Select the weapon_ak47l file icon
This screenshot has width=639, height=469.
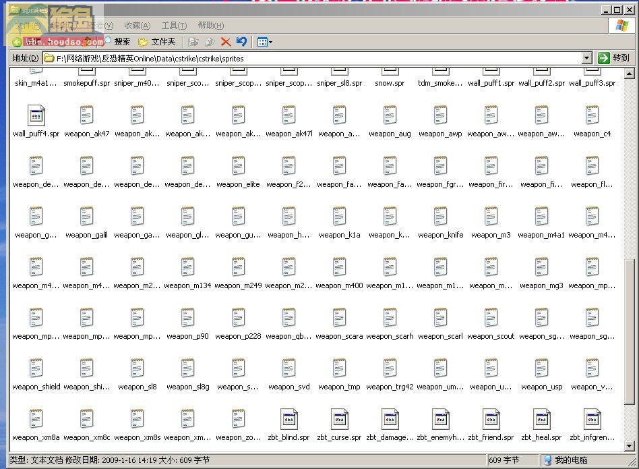288,115
